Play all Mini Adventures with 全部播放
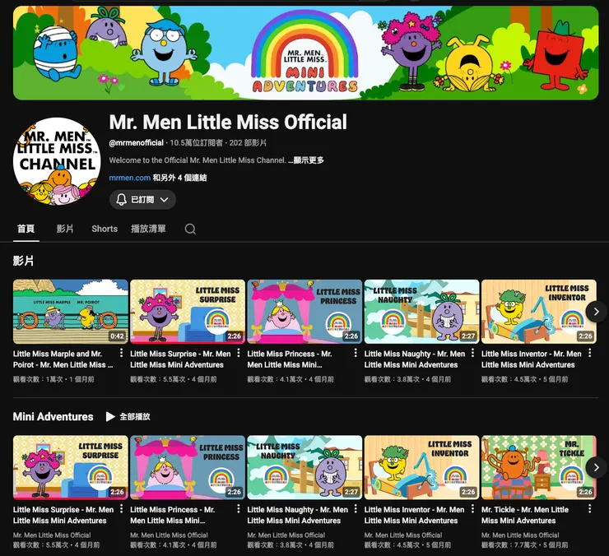This screenshot has height=556, width=609. tap(128, 417)
